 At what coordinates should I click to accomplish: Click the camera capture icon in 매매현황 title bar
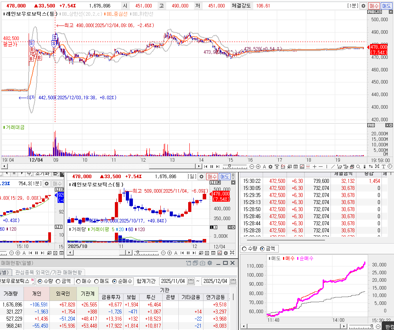point(202,263)
